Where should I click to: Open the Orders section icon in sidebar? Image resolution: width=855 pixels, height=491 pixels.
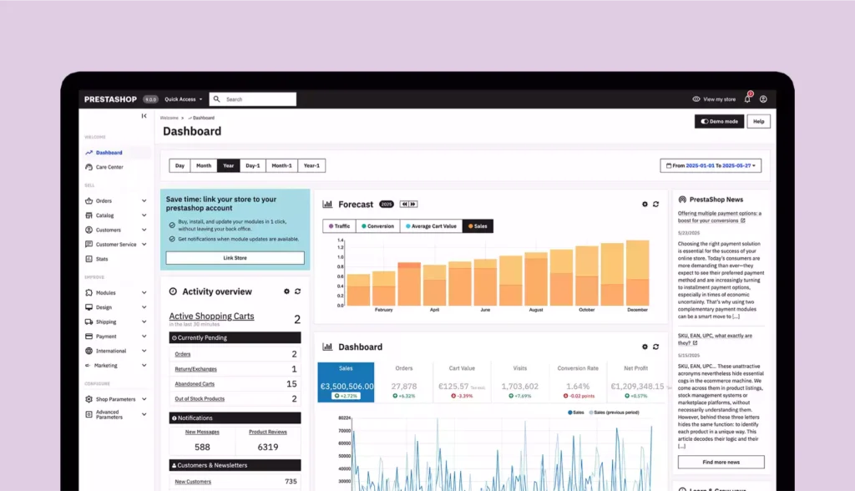[x=89, y=200]
